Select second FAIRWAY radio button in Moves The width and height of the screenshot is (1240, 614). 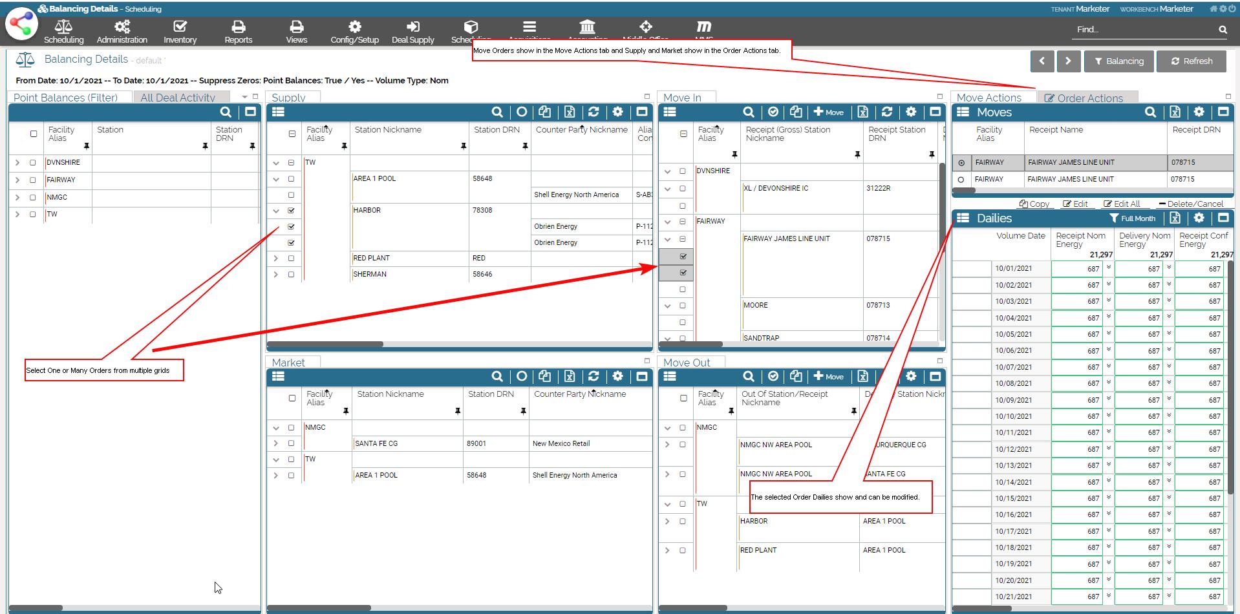[x=961, y=180]
